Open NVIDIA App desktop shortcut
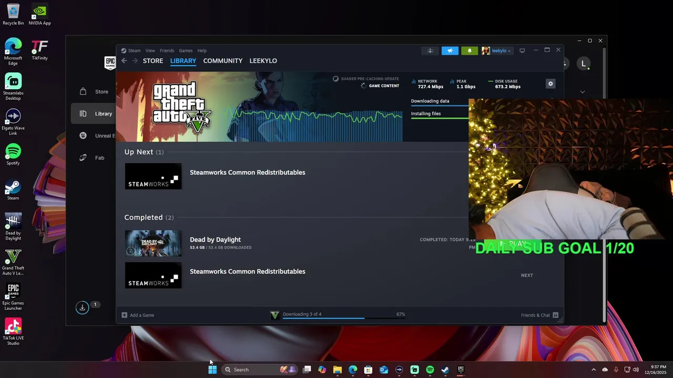Screen dimensions: 673x378 point(39,15)
